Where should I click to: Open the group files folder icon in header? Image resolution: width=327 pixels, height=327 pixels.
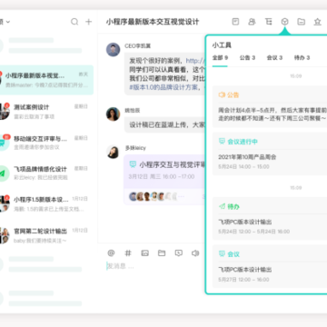pos(301,22)
